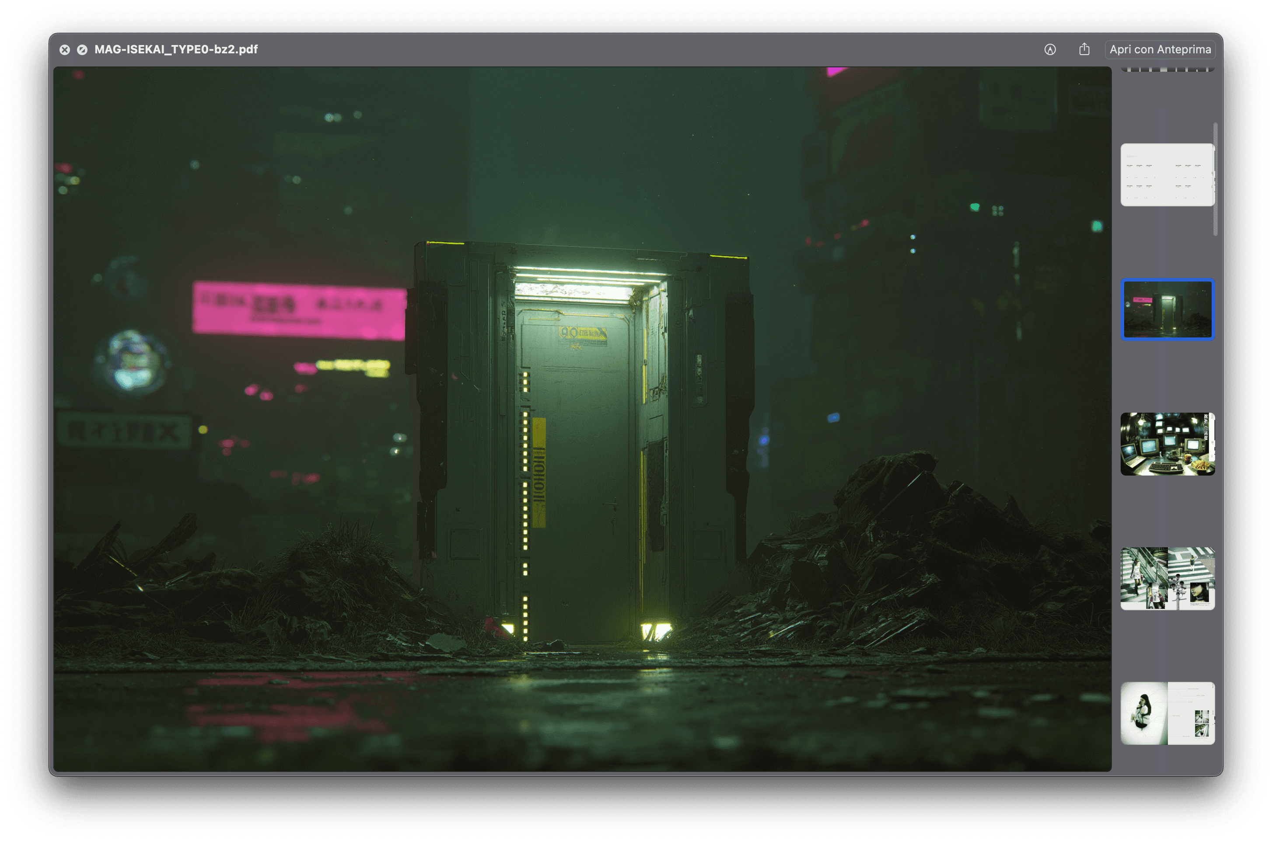Click the partially visible top page thumbnail
1272x841 pixels.
point(1167,69)
